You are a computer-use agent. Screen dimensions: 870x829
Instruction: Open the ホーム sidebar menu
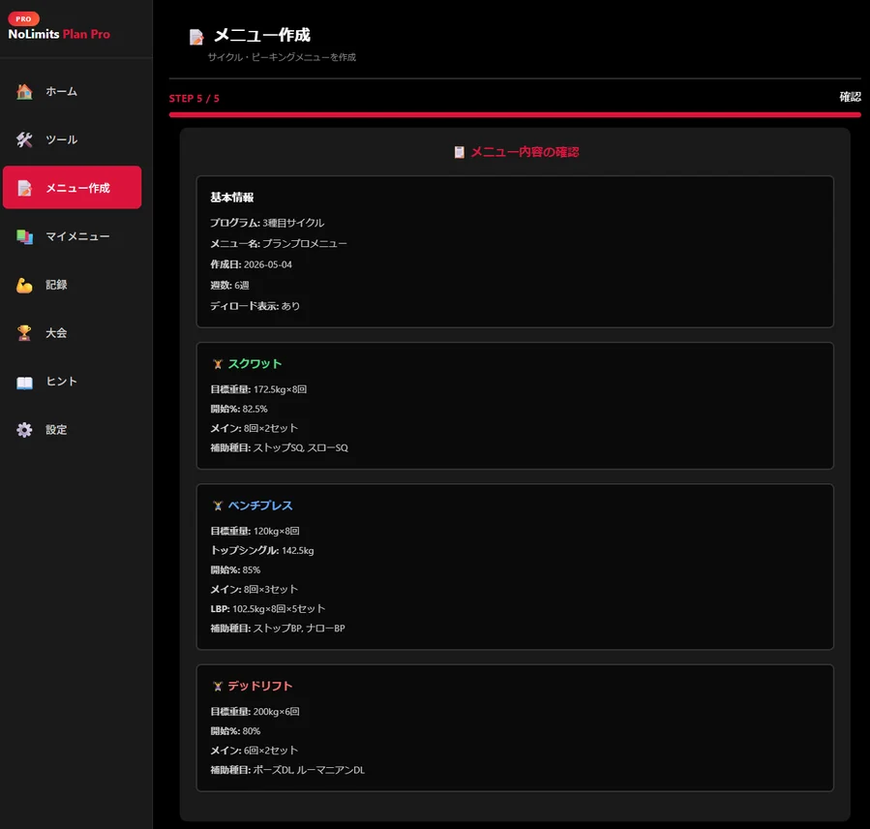click(x=73, y=92)
